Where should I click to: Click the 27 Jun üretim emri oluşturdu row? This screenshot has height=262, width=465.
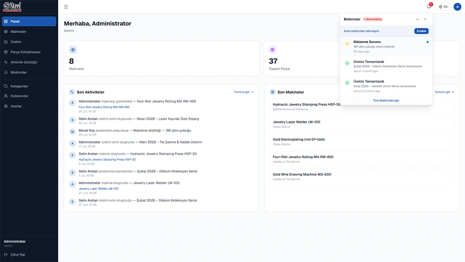161,202
